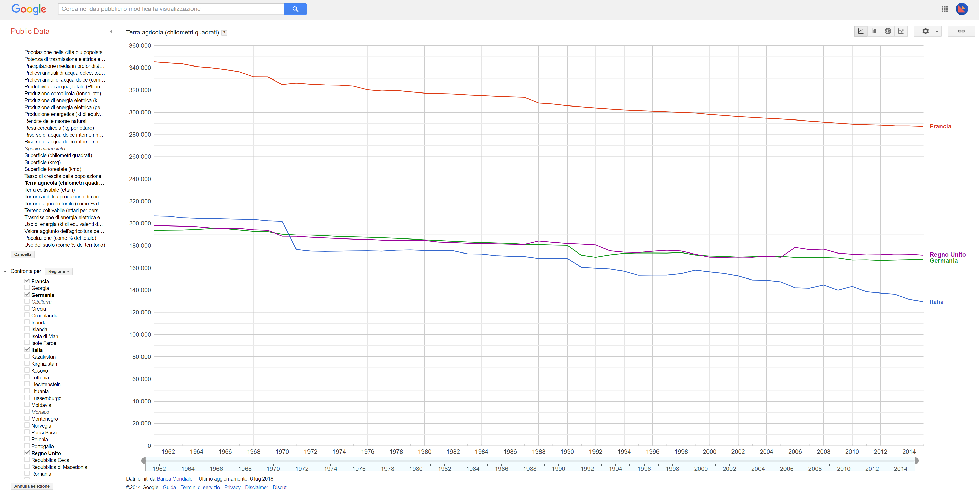This screenshot has width=979, height=492.
Task: Switch to bar chart view
Action: (x=874, y=31)
